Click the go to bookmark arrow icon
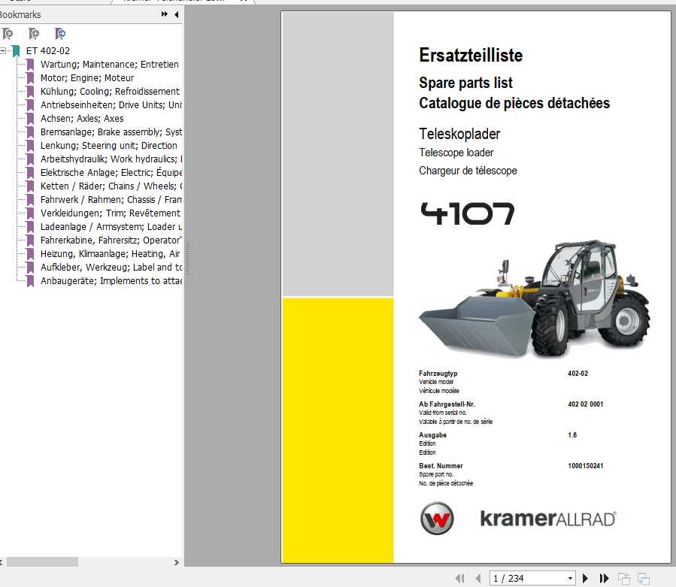The width and height of the screenshot is (676, 587). (60, 34)
